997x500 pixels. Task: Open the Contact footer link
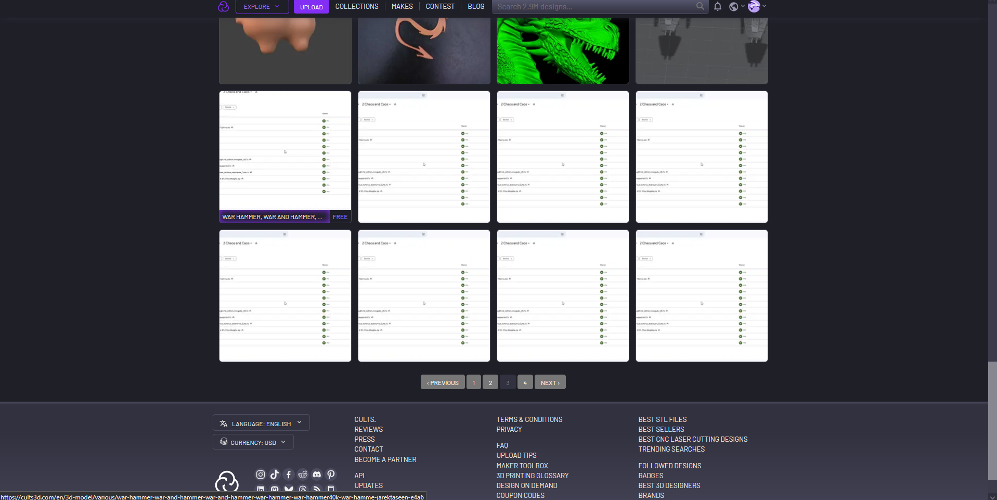point(369,449)
